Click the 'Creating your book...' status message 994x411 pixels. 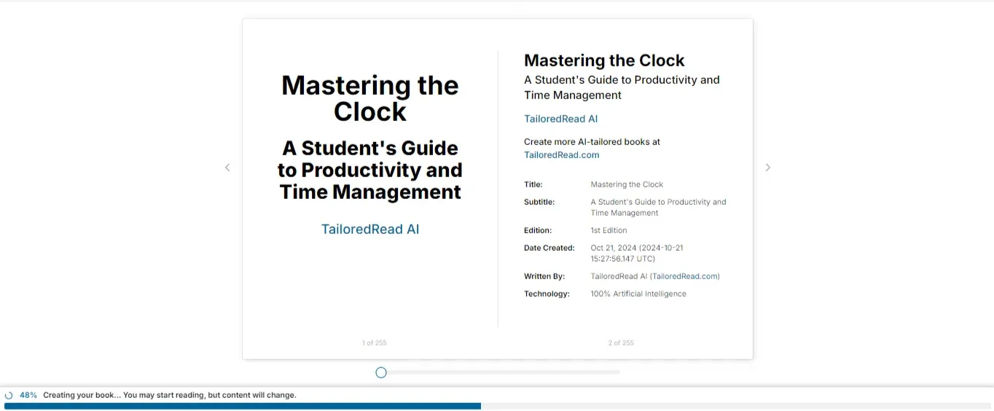[x=169, y=395]
